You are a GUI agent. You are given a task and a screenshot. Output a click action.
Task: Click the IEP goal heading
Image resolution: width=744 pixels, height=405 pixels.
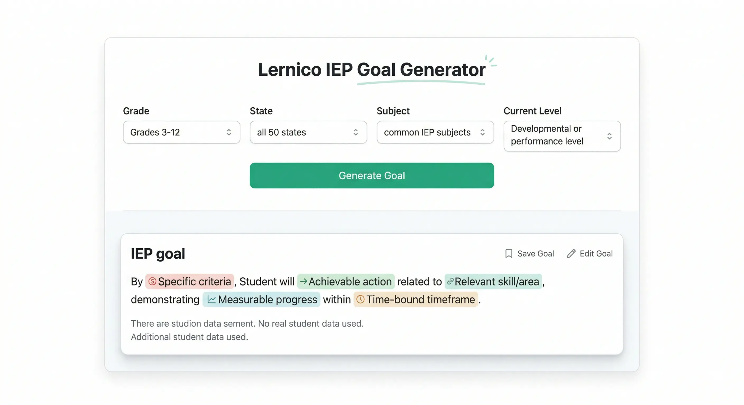[x=158, y=253]
